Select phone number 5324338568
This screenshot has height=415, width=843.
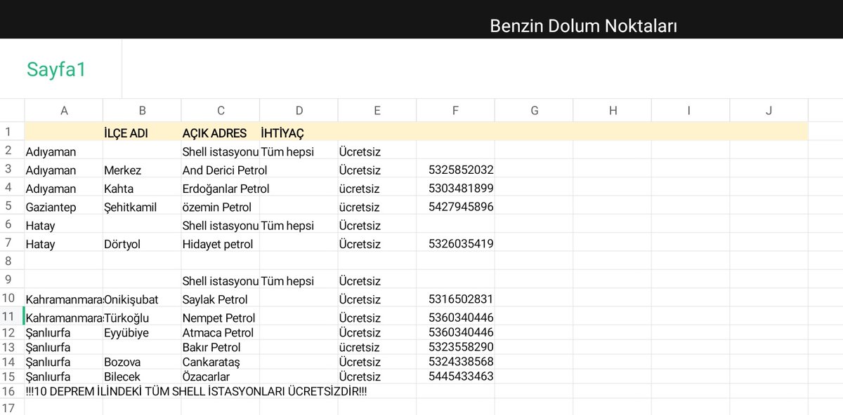tap(455, 362)
